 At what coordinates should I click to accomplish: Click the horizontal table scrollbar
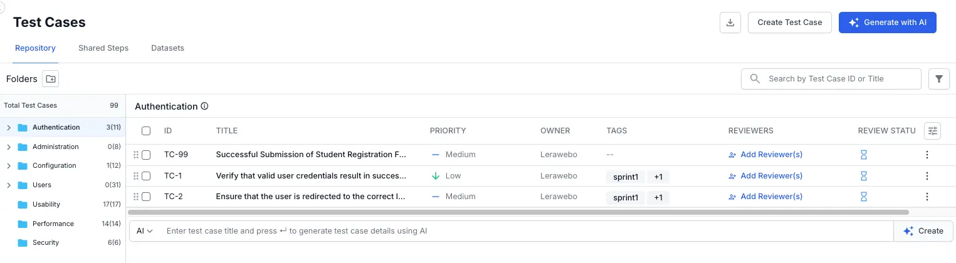click(x=517, y=212)
